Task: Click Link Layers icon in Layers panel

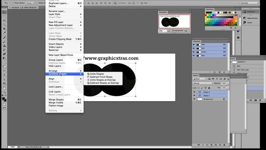Action: (x=199, y=145)
